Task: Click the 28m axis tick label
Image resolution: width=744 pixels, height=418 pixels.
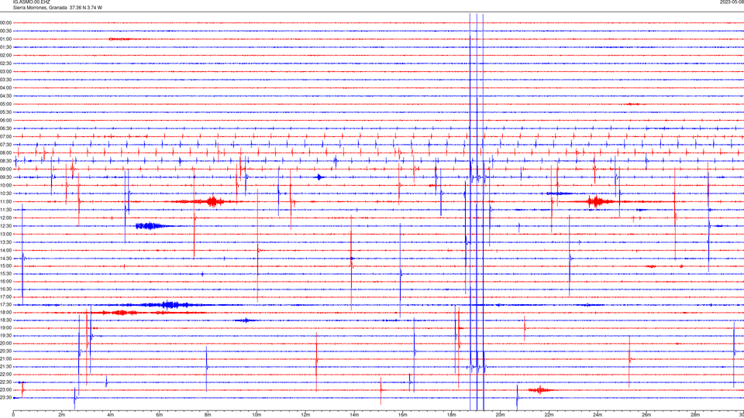Action: pyautogui.click(x=695, y=415)
